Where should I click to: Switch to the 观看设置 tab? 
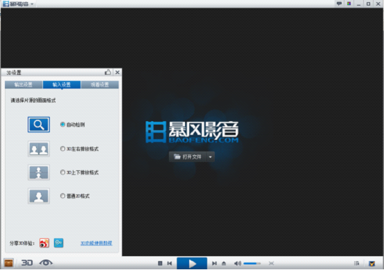tap(100, 84)
